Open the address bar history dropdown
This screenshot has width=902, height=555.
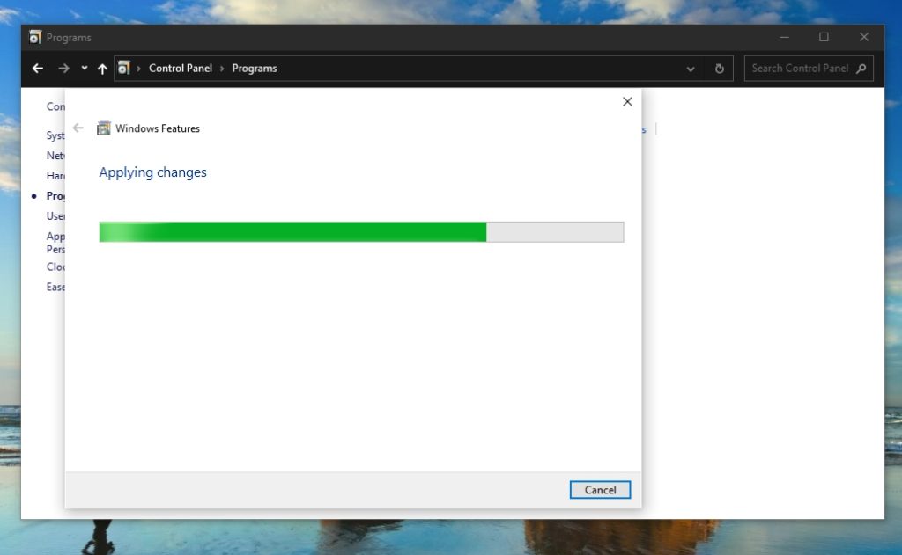[x=691, y=69]
